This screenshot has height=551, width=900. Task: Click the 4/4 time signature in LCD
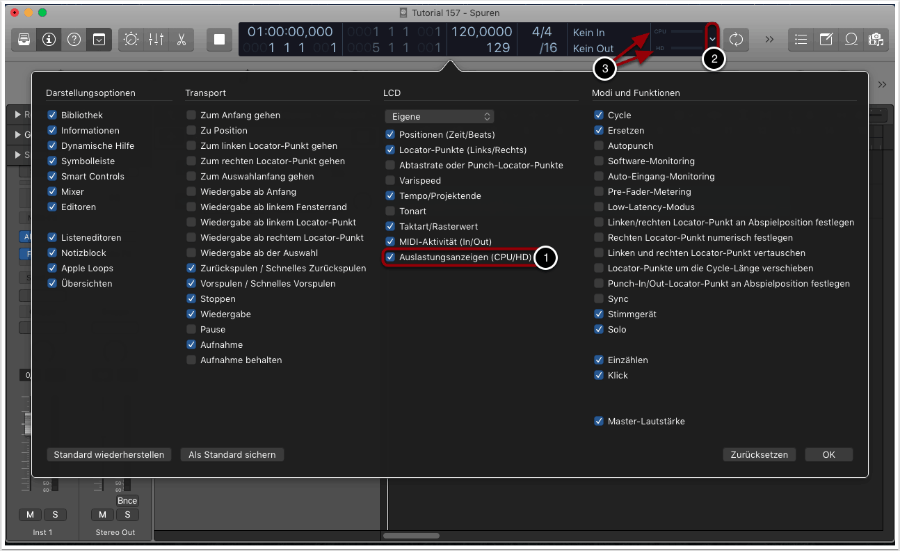tap(542, 32)
